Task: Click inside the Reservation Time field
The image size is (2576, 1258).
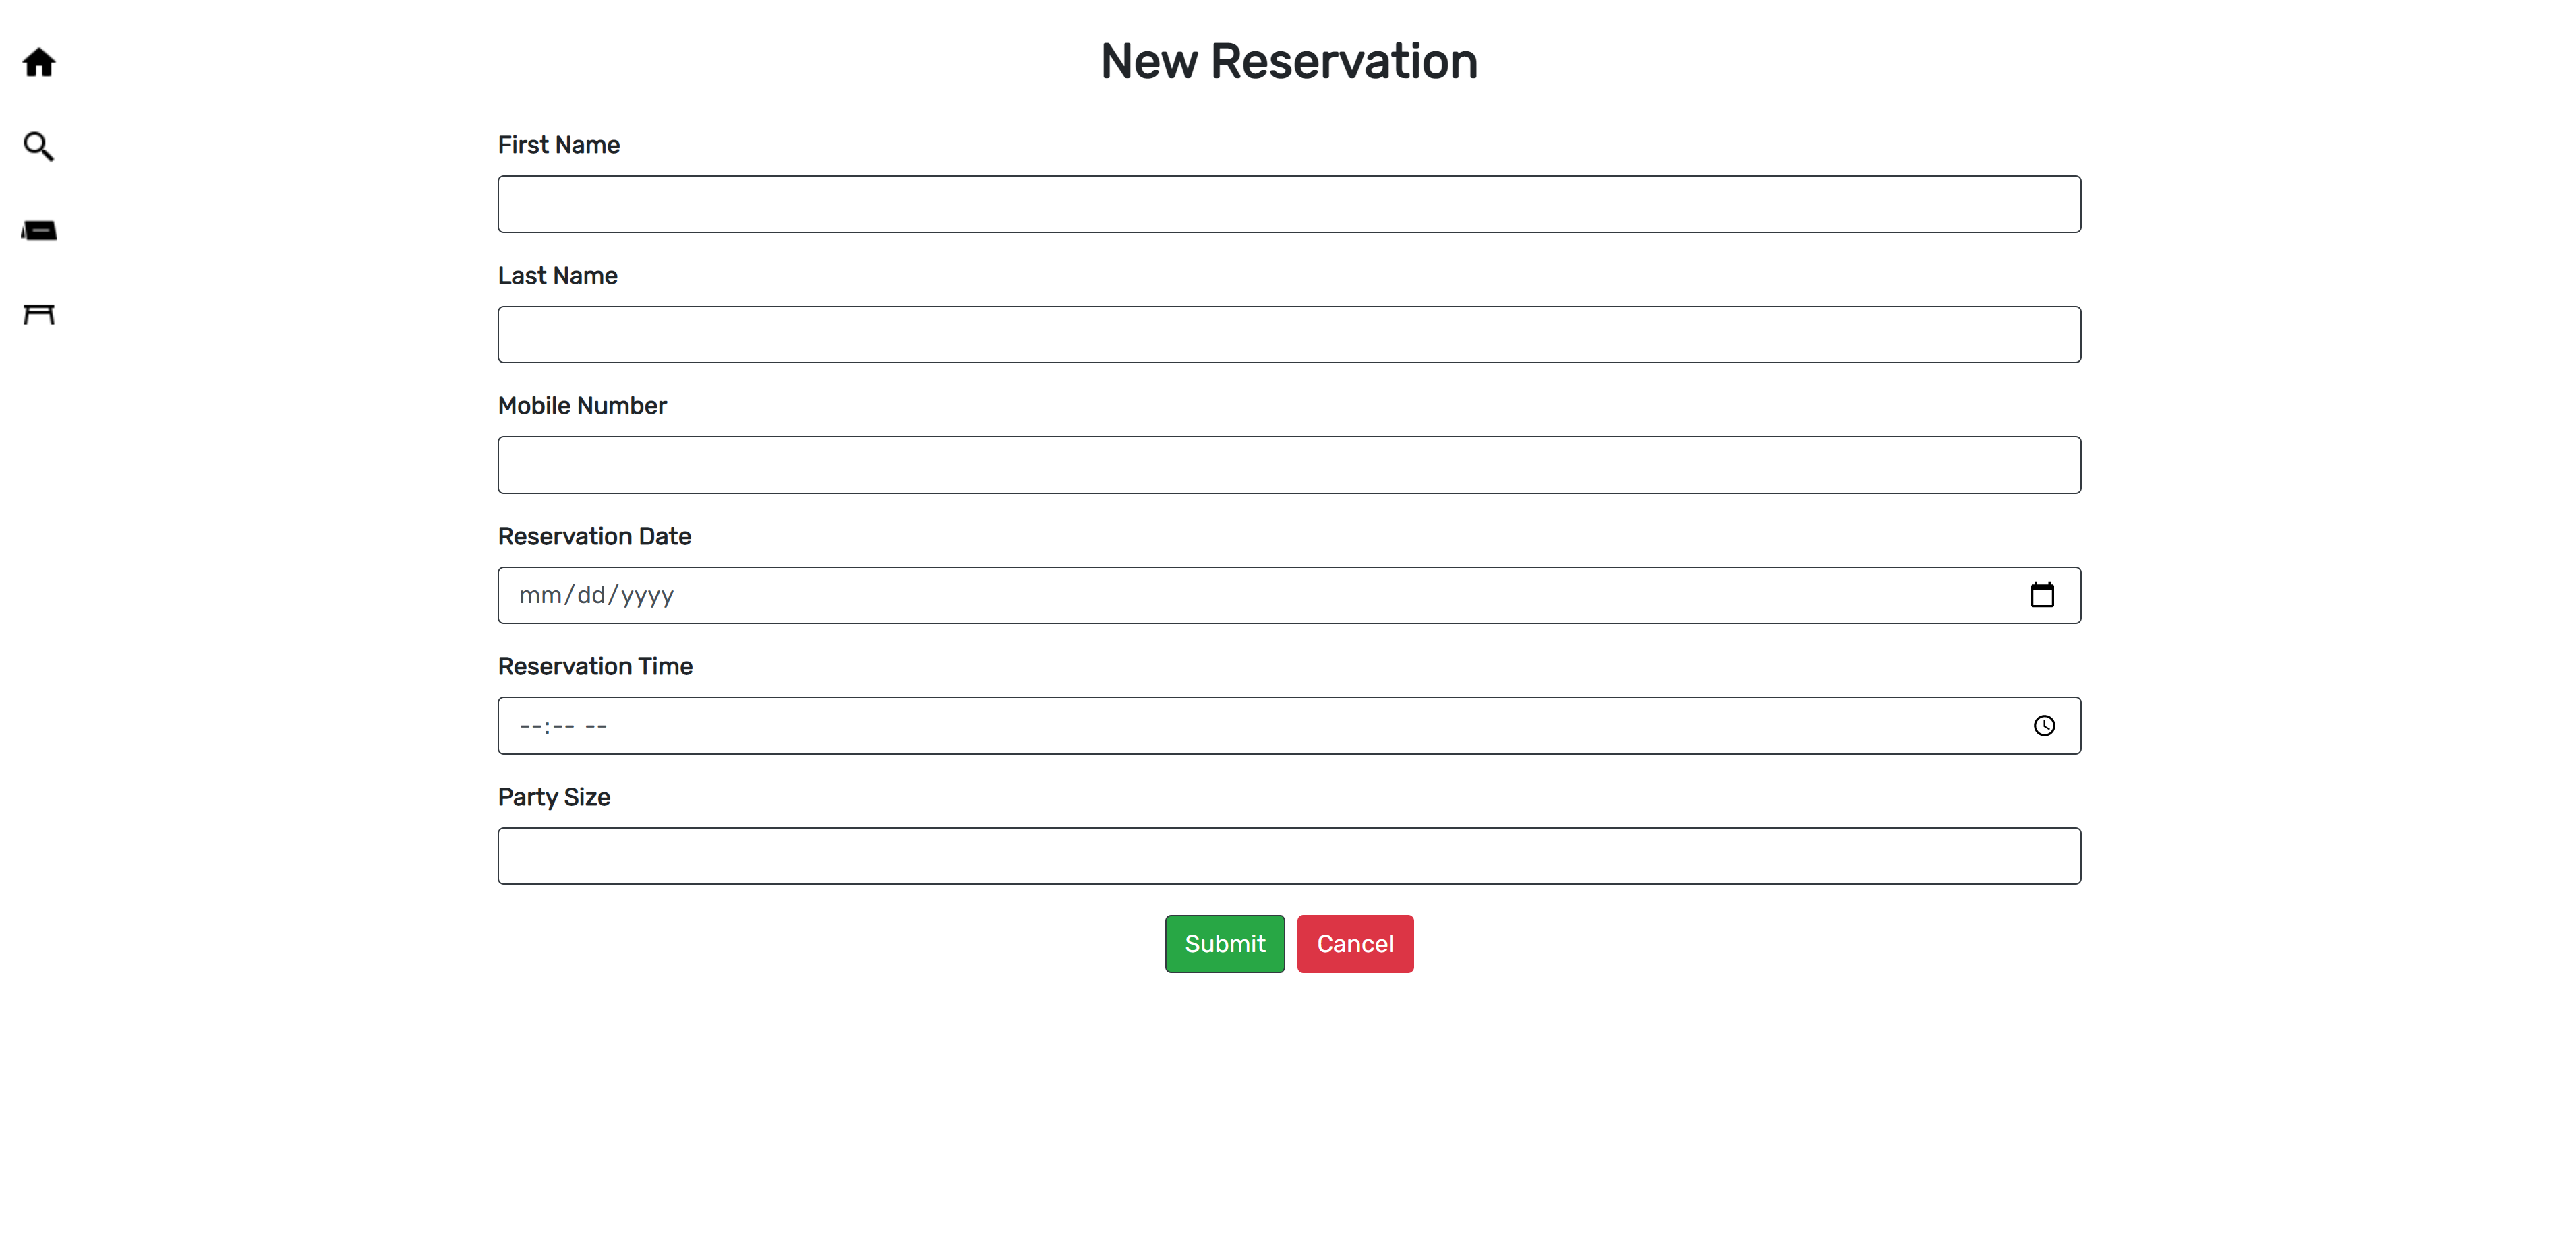Action: (x=1200, y=726)
